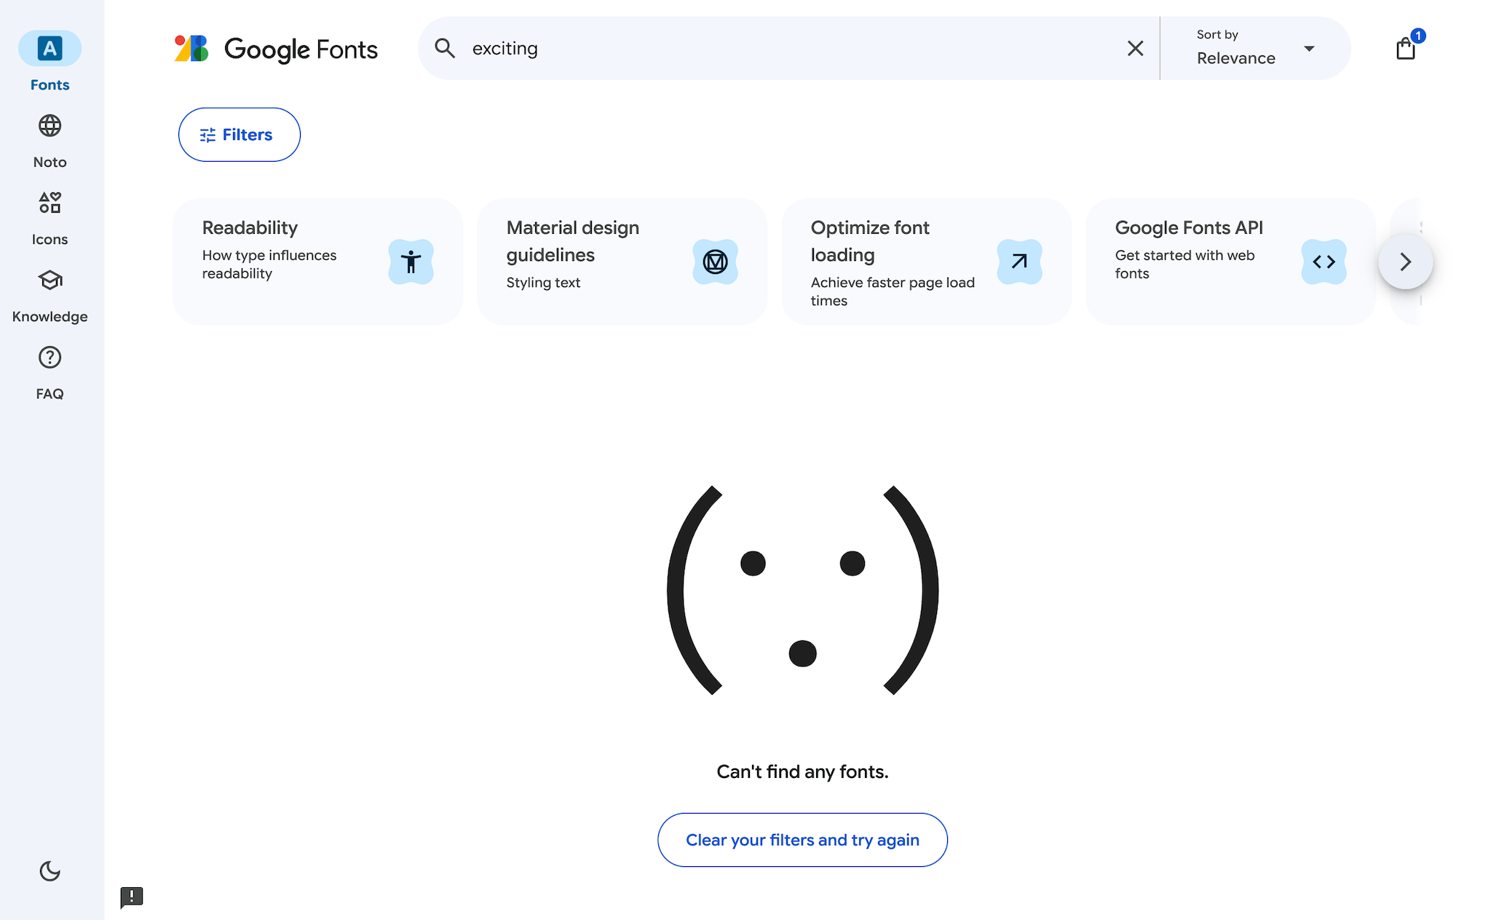Click the Sort by dropdown arrow

1309,49
